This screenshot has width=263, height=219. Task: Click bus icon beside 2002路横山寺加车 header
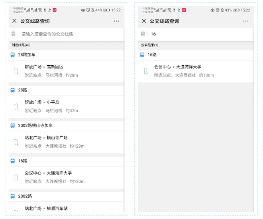[x=13, y=125]
